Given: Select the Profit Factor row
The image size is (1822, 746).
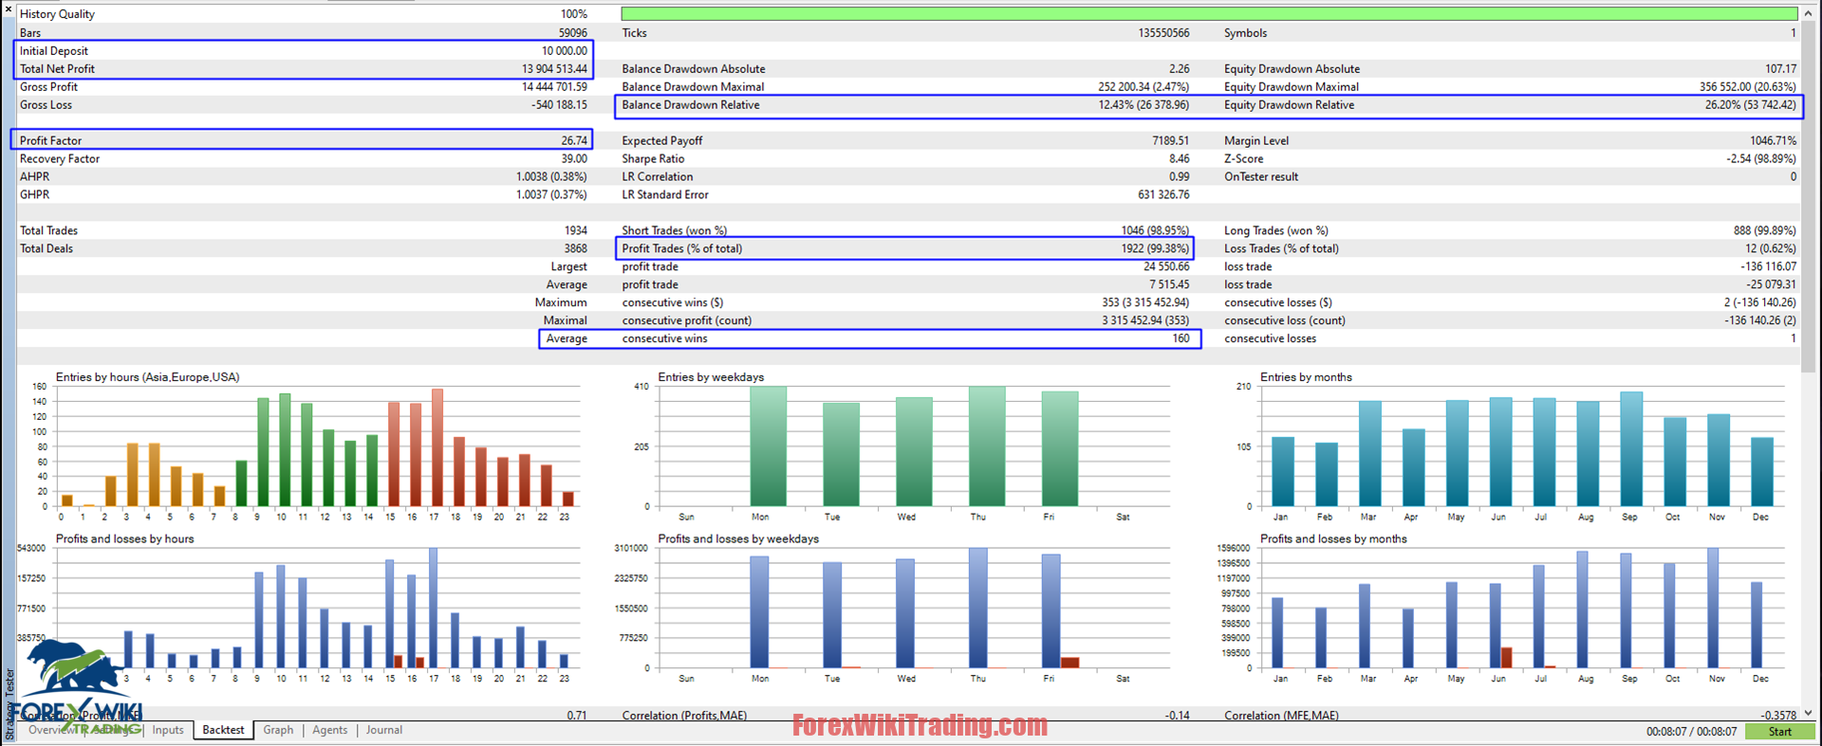Looking at the screenshot, I should (304, 140).
